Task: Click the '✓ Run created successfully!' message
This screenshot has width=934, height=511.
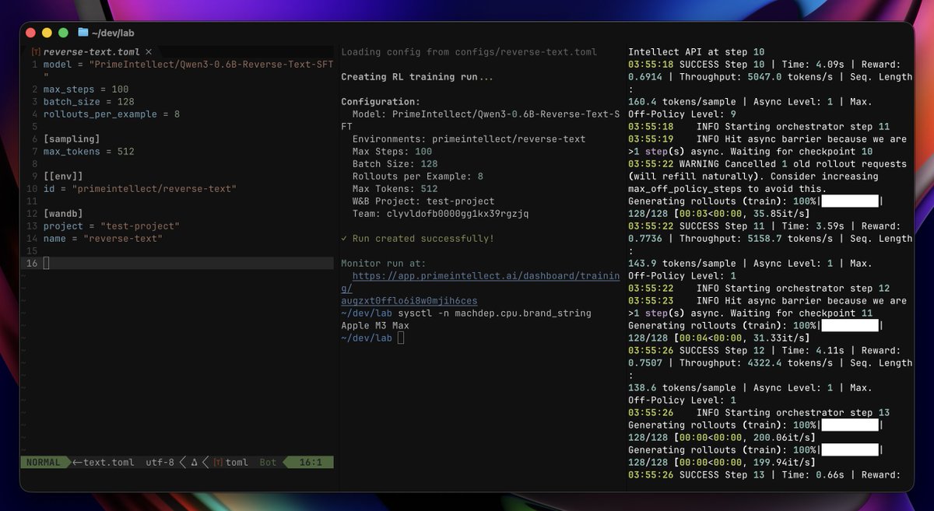Action: (x=417, y=239)
